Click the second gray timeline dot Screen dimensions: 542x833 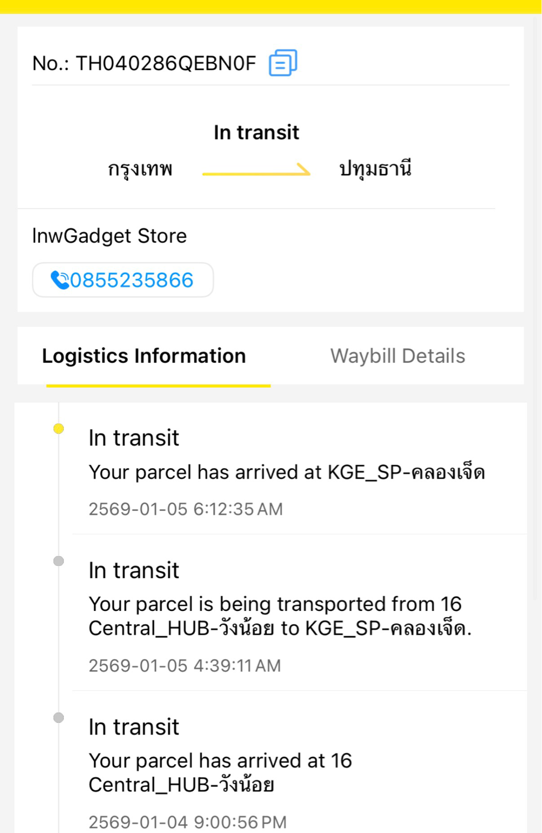coord(59,561)
